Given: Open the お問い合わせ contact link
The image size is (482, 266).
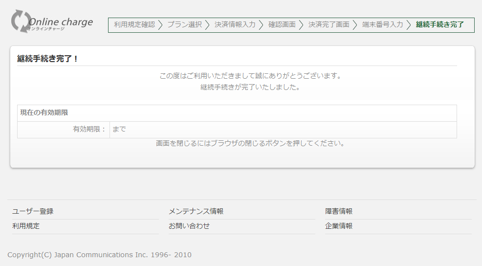Looking at the screenshot, I should click(189, 226).
